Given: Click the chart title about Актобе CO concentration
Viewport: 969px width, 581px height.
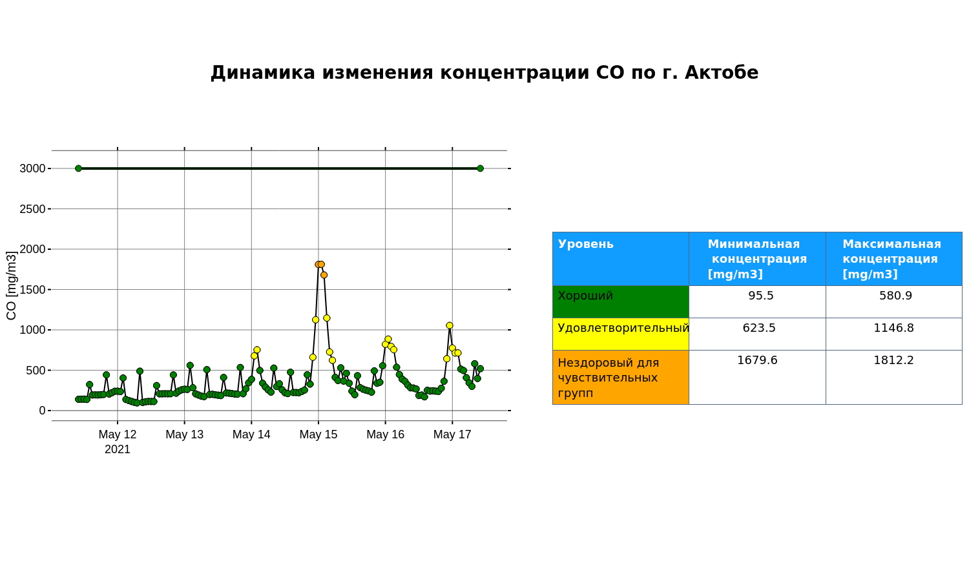Looking at the screenshot, I should tap(484, 72).
